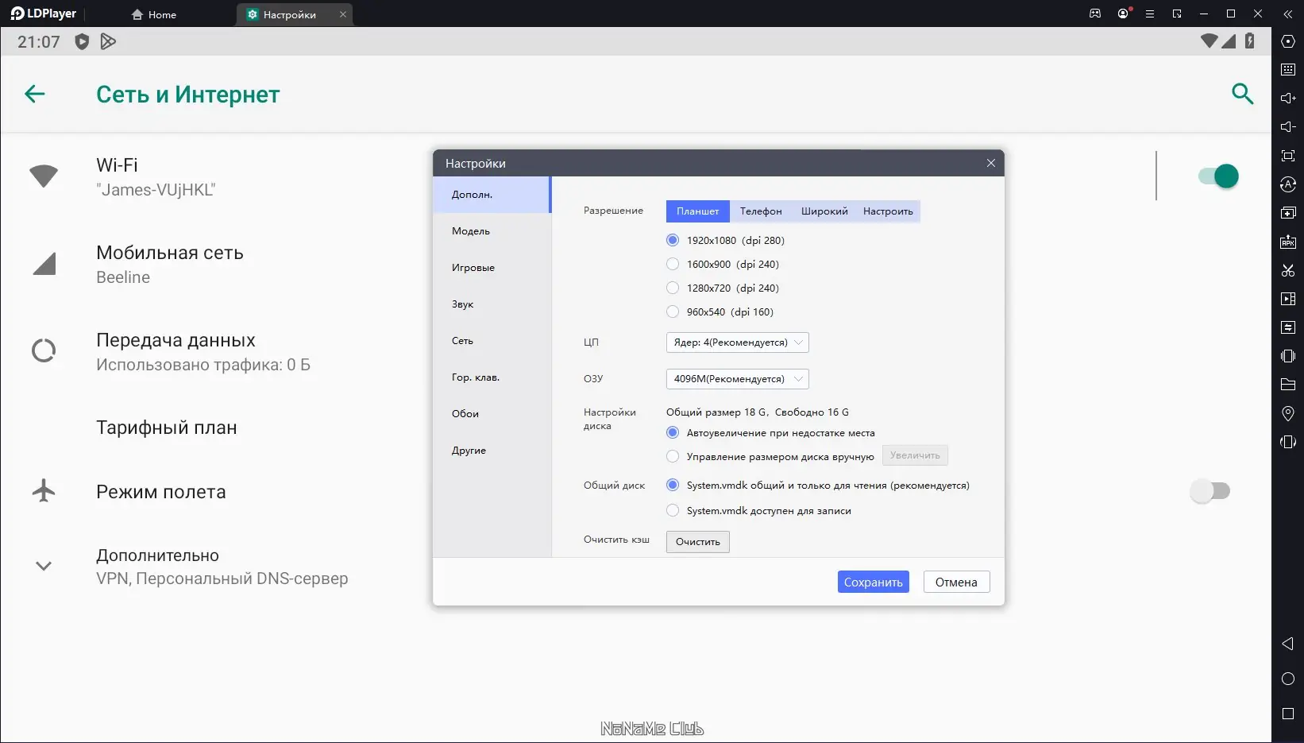Open the Обои settings section
Screen dimensions: 1304x743
[x=492, y=414]
